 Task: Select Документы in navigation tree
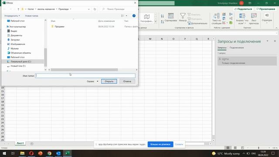point(17,35)
